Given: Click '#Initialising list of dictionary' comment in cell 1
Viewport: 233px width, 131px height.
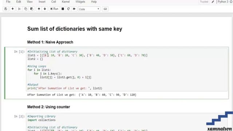Looking at the screenshot, I should coord(52,52).
